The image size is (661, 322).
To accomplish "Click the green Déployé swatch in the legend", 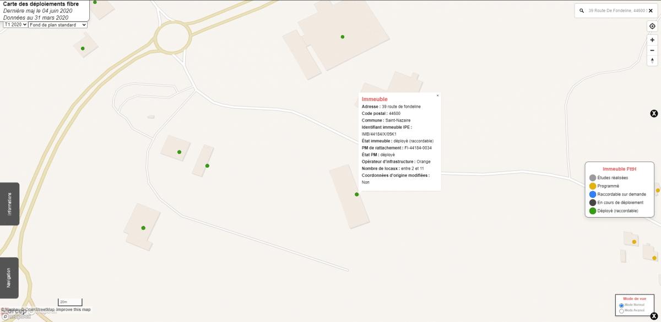I will [593, 210].
